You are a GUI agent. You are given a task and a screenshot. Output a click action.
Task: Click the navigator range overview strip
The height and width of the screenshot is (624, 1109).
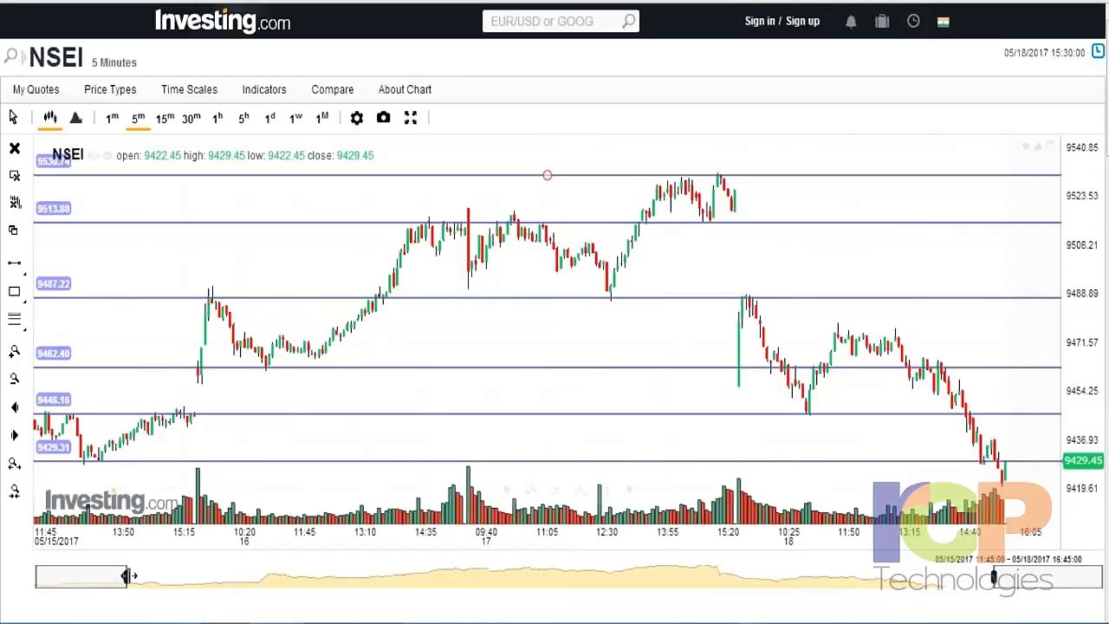click(568, 576)
